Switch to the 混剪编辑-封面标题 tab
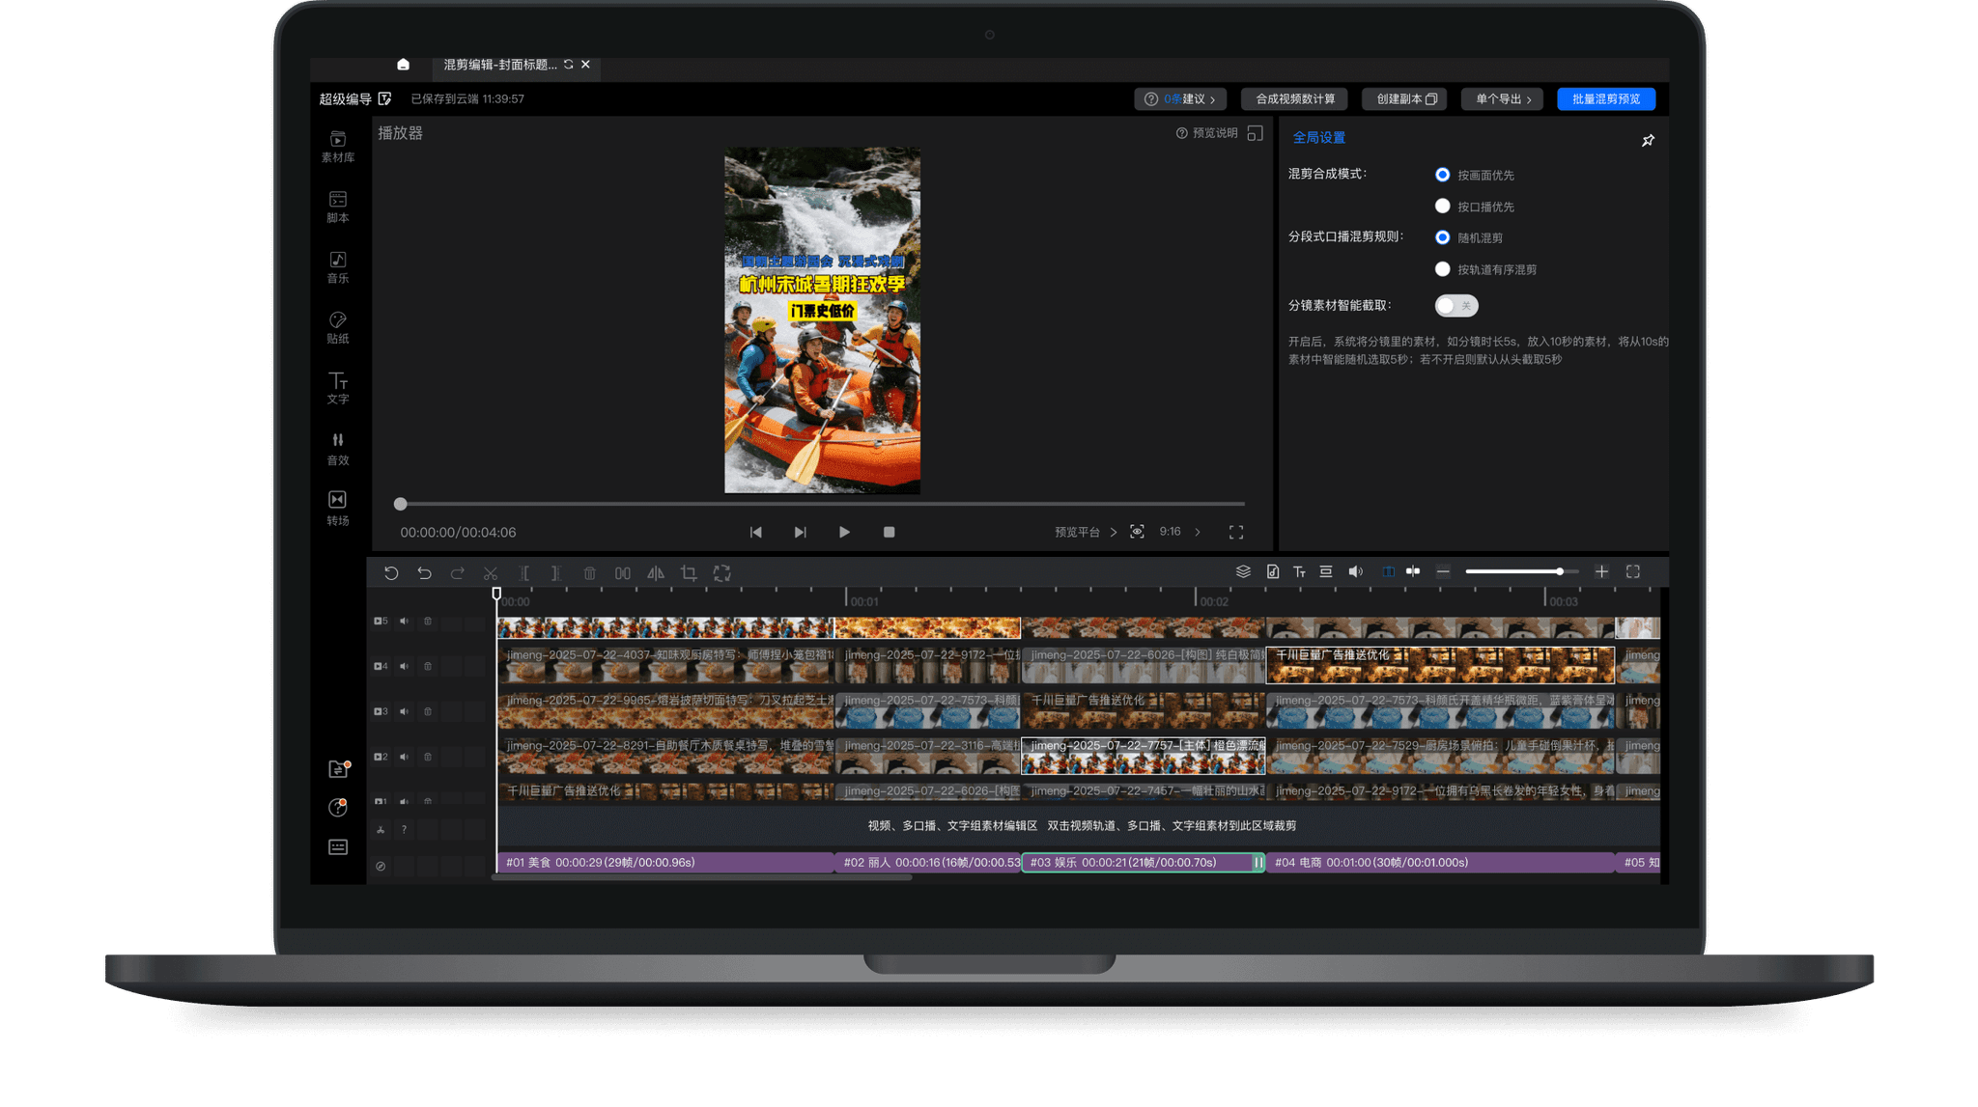The width and height of the screenshot is (1978, 1107). coord(499,65)
